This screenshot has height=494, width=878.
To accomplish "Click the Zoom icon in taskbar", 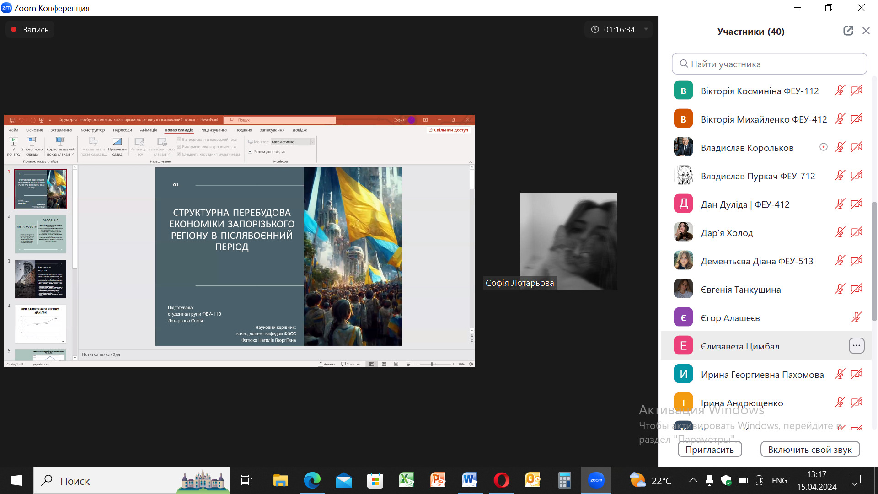I will coord(596,480).
